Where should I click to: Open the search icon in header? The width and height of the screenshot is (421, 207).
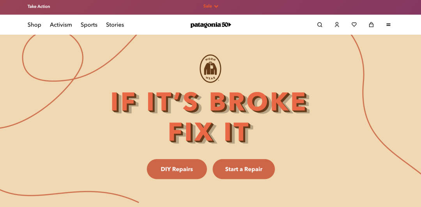320,25
